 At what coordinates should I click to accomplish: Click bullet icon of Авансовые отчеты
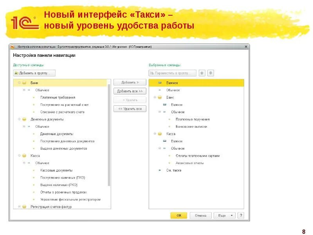click(x=169, y=163)
